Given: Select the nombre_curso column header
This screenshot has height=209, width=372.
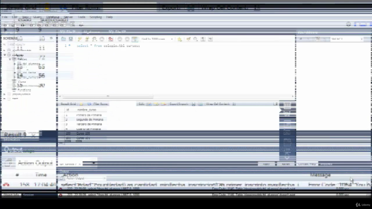Looking at the screenshot, I should 87,110.
